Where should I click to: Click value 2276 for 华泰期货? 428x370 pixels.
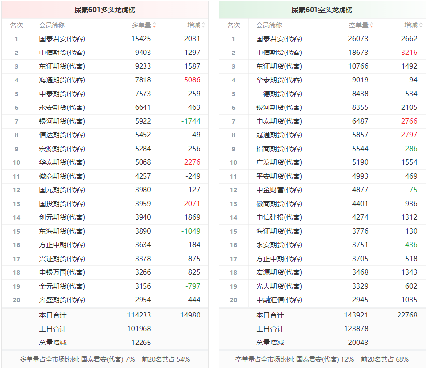pyautogui.click(x=192, y=162)
